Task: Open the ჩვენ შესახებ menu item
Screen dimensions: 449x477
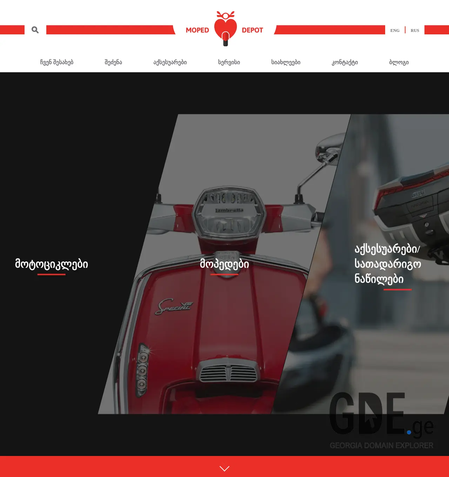Action: click(58, 62)
